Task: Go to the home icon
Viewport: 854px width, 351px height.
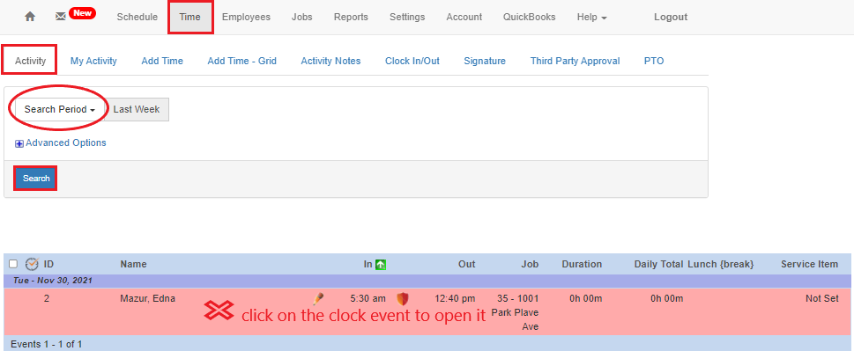Action: 30,17
